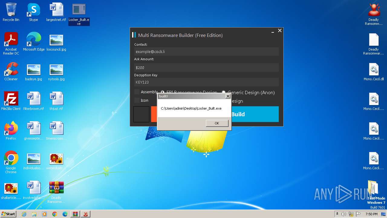Launch the CCleaner shortcut
This screenshot has height=218, width=387.
point(11,72)
